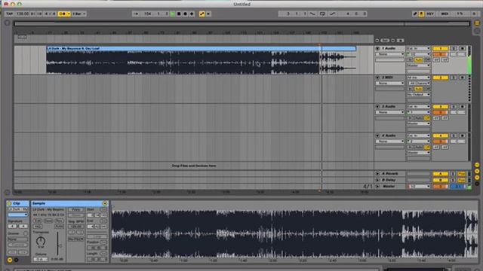
Task: Open the clip color chooser
Action: [17, 215]
